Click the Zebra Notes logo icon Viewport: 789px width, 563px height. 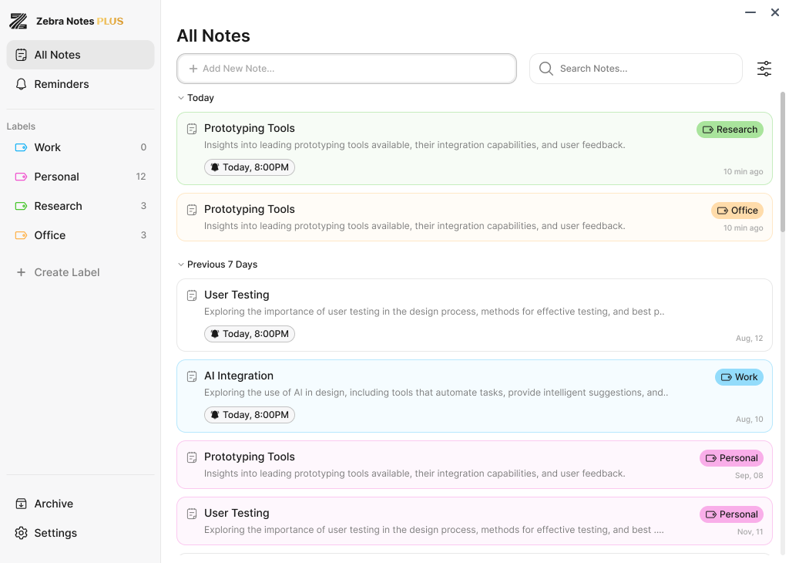[18, 21]
